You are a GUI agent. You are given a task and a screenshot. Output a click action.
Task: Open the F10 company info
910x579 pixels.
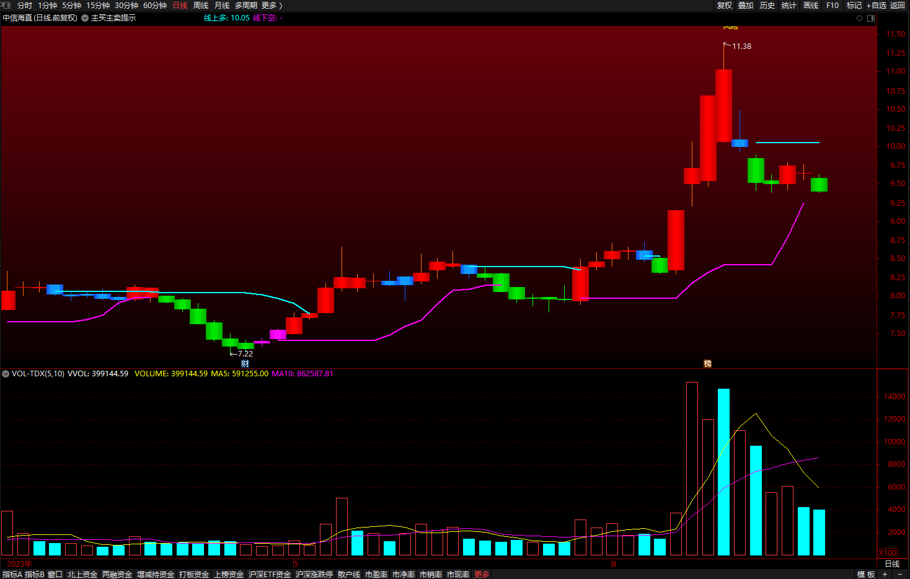point(833,6)
